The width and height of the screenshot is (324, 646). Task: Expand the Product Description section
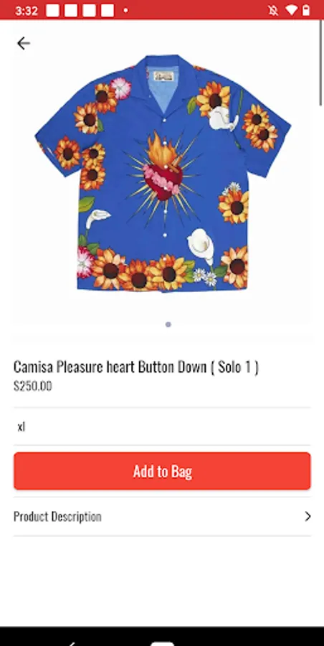162,517
